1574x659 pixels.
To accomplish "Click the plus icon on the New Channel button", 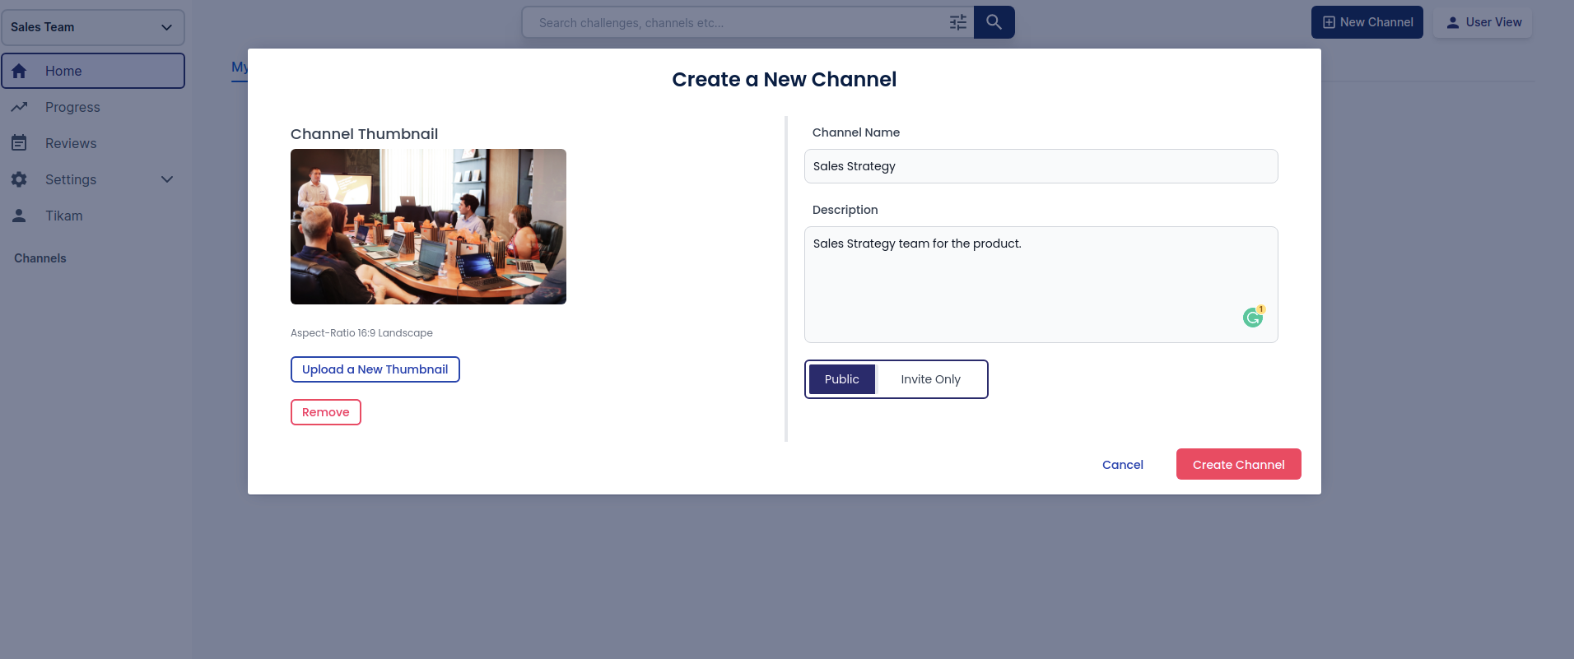I will [1329, 22].
